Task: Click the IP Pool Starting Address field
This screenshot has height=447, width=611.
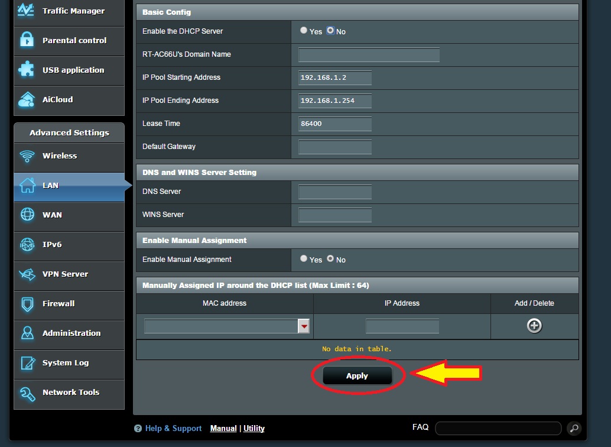Action: pyautogui.click(x=335, y=77)
